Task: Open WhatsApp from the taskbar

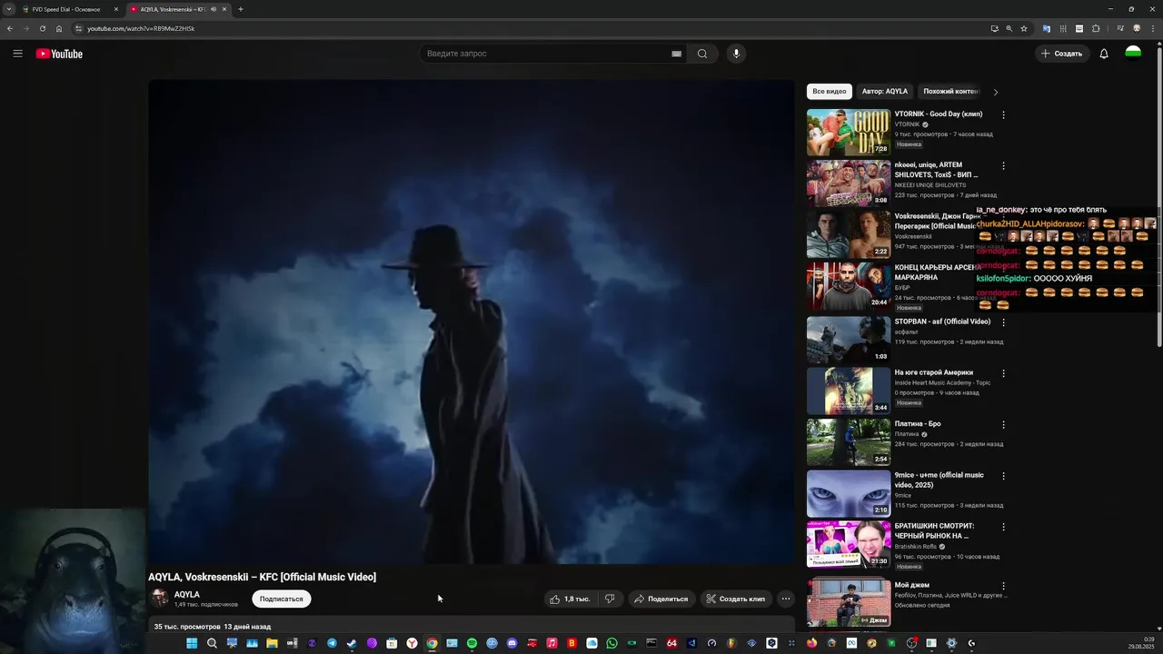Action: point(611,643)
